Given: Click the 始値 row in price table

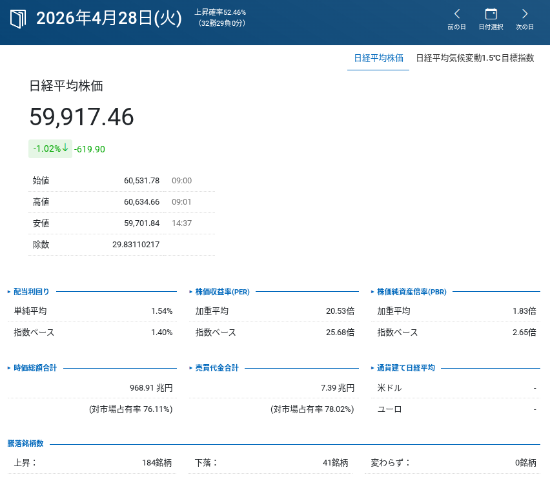Looking at the screenshot, I should (x=121, y=181).
